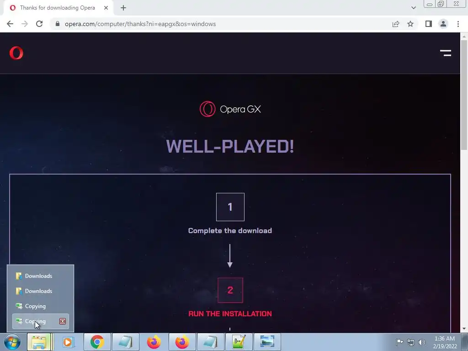This screenshot has height=351, width=468.
Task: Open Windows Media Player from taskbar
Action: tap(68, 342)
